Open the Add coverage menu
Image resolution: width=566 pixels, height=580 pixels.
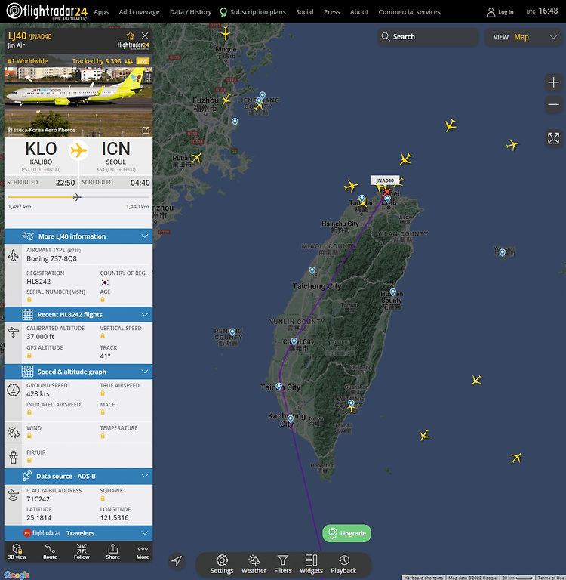pos(139,12)
